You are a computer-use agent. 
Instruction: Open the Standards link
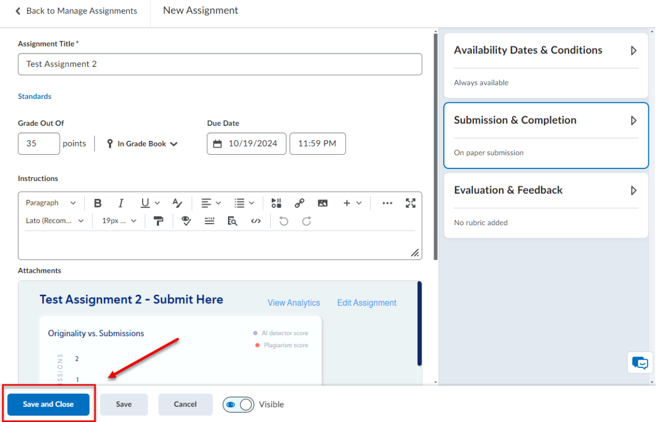(x=34, y=96)
